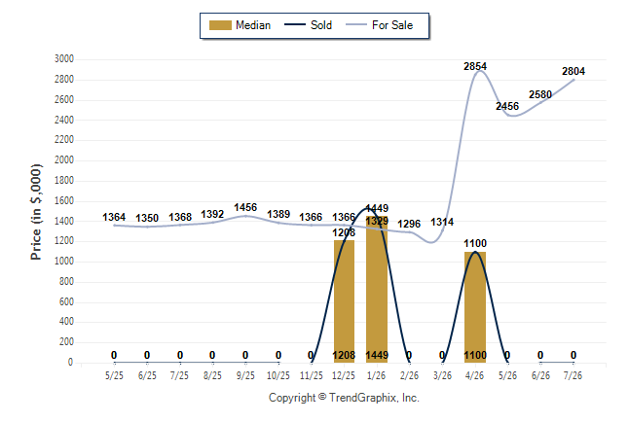Click the Price (in $,000) axis title
The height and width of the screenshot is (422, 629).
36,212
